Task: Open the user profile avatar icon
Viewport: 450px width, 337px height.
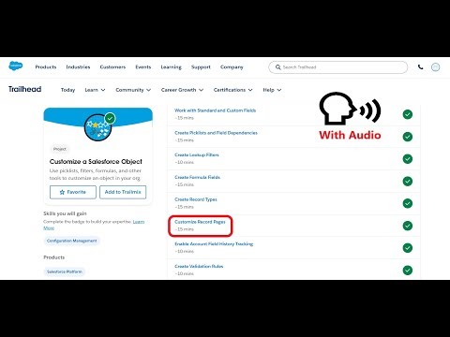Action: (435, 67)
